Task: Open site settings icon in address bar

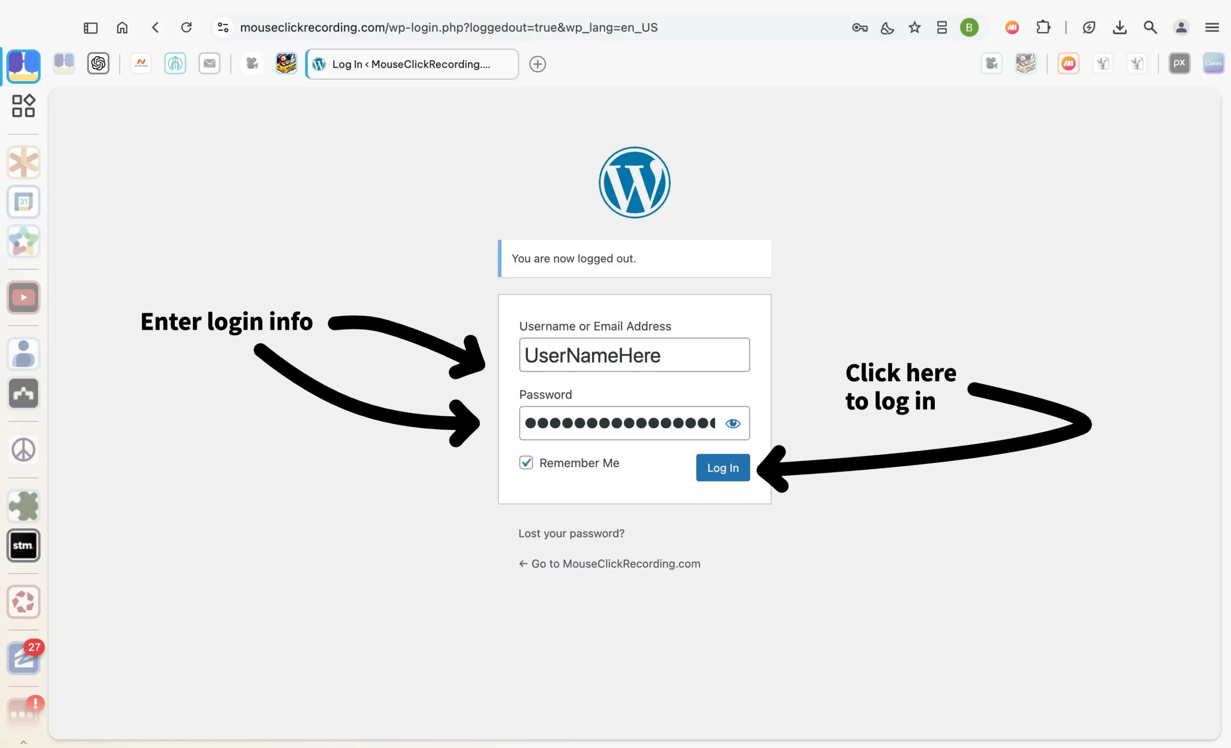Action: point(223,27)
